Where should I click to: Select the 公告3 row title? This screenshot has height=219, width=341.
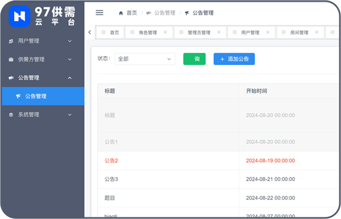tap(111, 179)
